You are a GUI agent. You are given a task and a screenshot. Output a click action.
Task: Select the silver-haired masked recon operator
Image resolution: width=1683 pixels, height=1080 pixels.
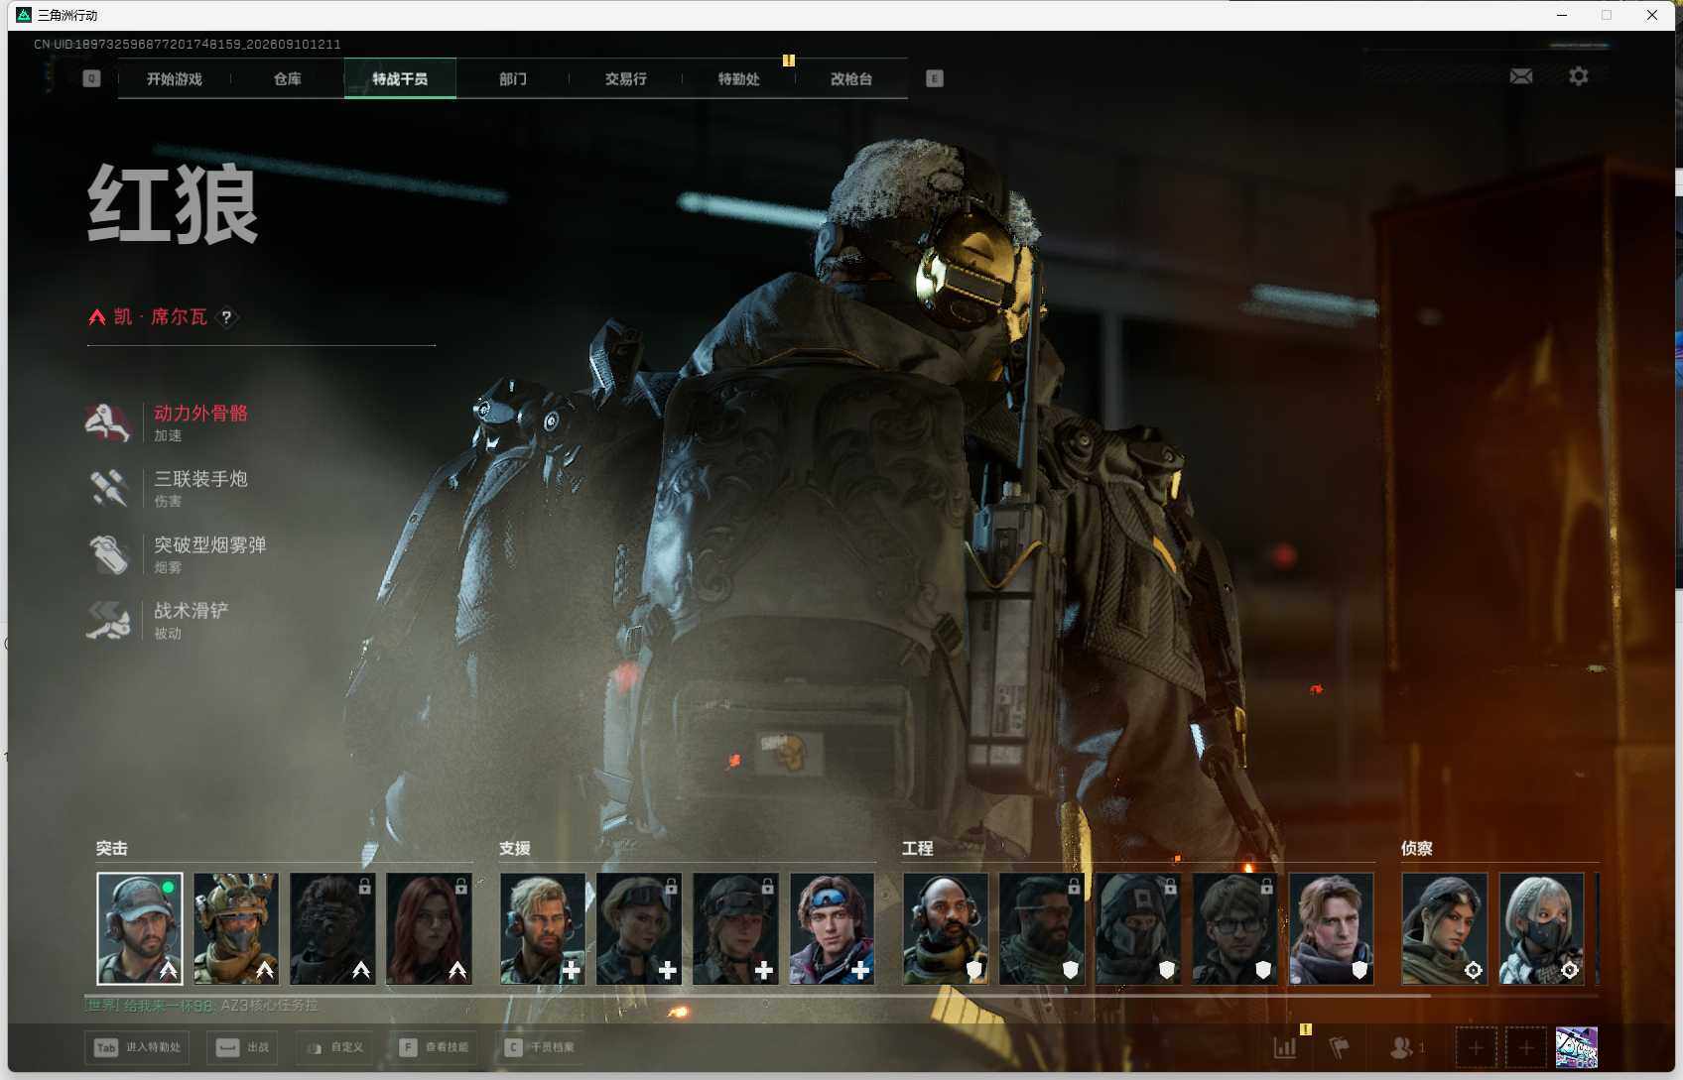point(1541,928)
